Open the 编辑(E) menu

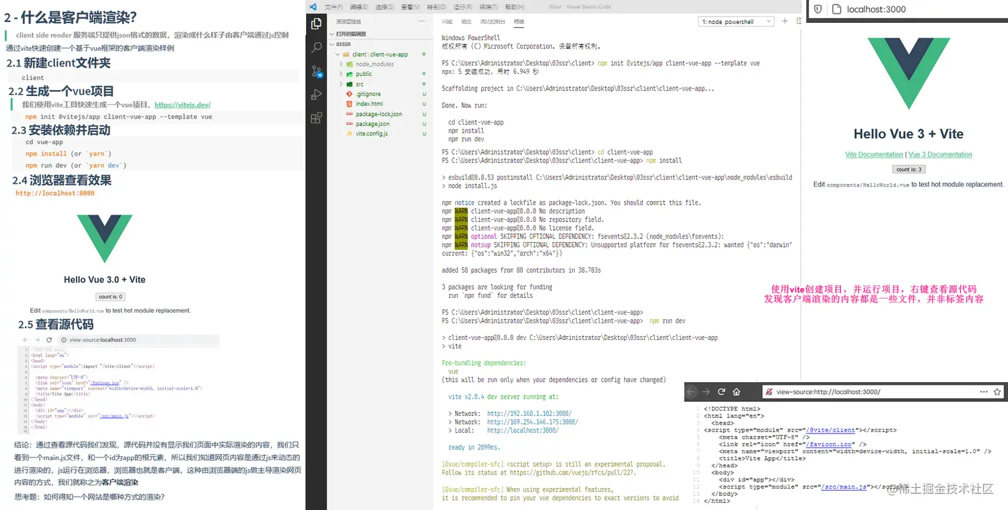pyautogui.click(x=360, y=7)
